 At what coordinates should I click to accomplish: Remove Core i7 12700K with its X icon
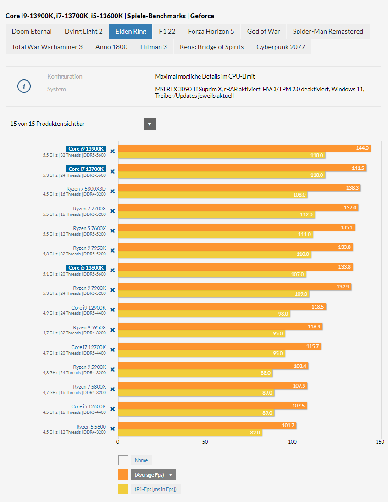(x=112, y=350)
